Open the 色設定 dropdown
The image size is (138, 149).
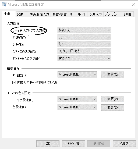pyautogui.click(x=77, y=107)
